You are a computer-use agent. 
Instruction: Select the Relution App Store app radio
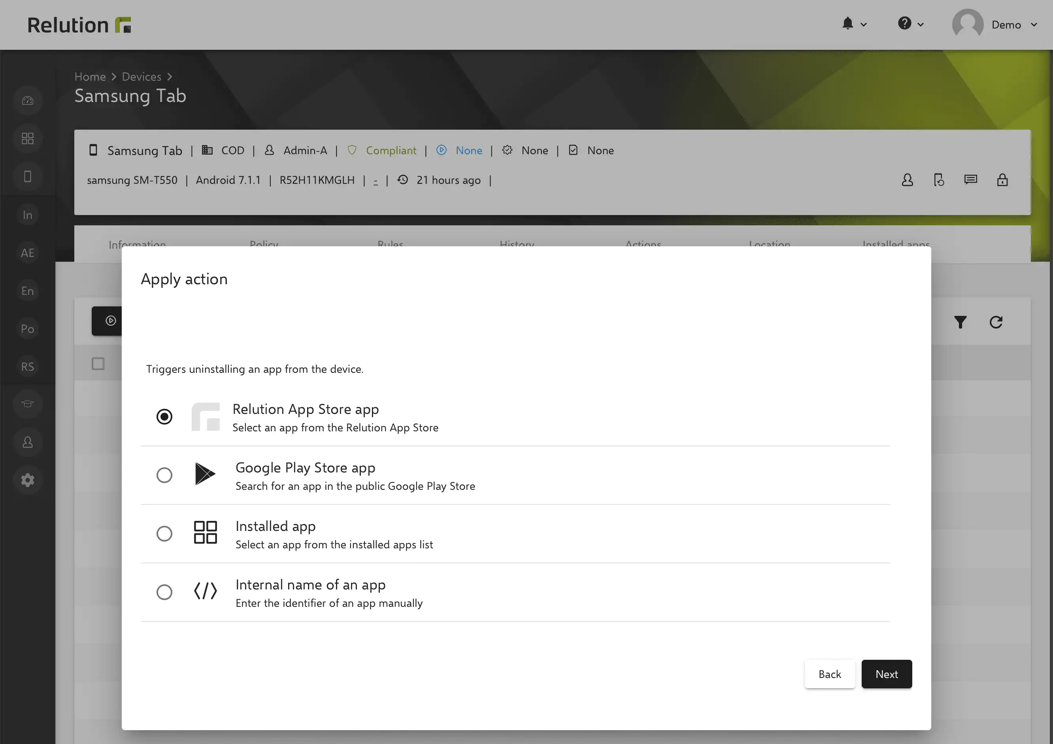164,417
